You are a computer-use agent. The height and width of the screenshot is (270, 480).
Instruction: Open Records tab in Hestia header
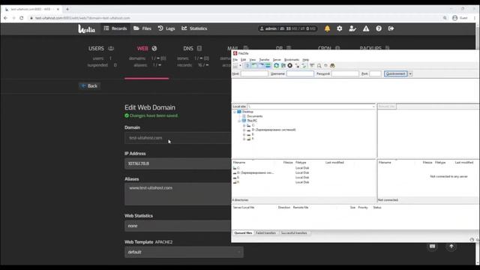[x=115, y=28]
